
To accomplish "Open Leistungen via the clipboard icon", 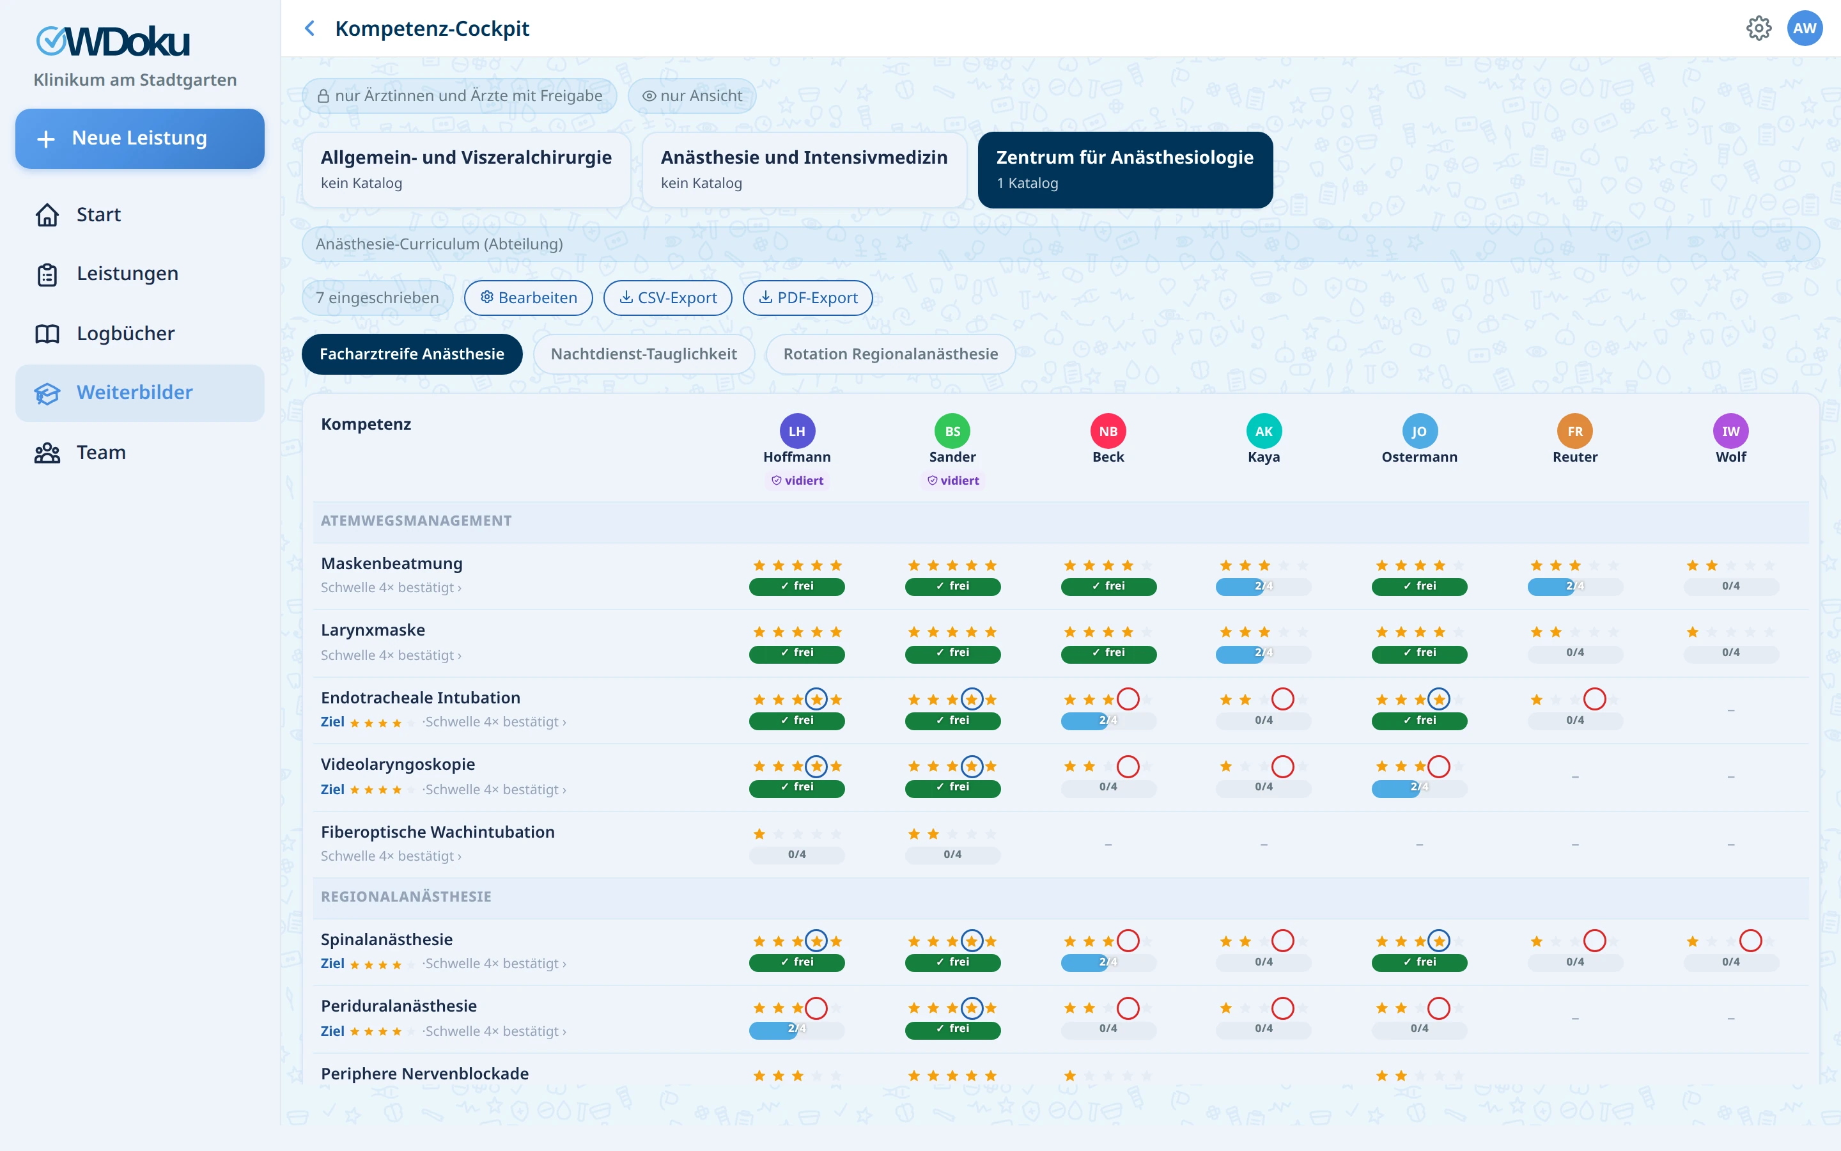I will [47, 274].
